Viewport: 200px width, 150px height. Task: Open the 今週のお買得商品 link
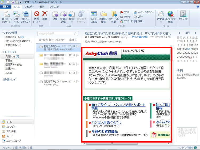coord(105,131)
